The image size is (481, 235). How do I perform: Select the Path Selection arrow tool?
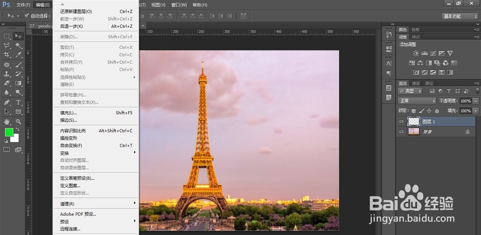(6, 111)
